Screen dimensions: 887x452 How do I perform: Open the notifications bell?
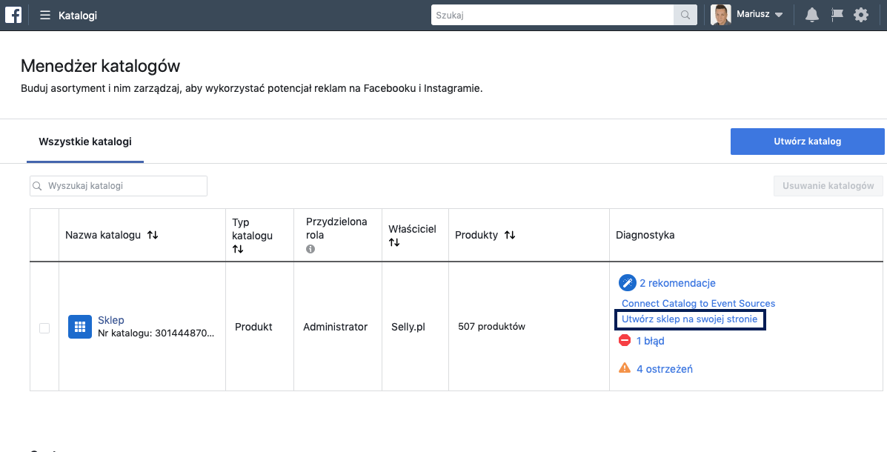(x=812, y=15)
